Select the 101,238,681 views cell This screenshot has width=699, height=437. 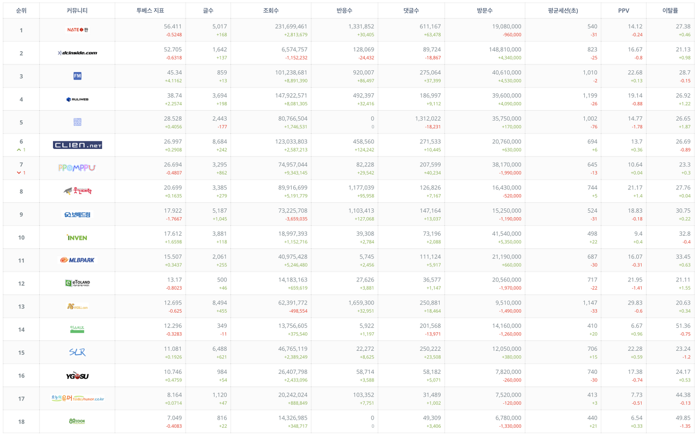(x=291, y=73)
